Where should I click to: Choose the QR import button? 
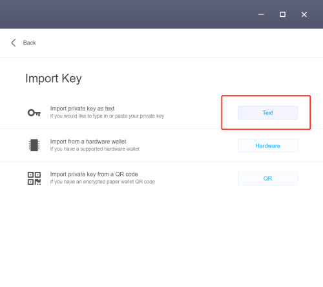pyautogui.click(x=268, y=178)
